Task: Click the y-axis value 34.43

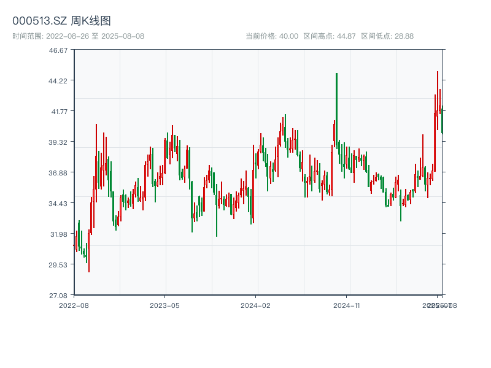Action: (x=58, y=204)
